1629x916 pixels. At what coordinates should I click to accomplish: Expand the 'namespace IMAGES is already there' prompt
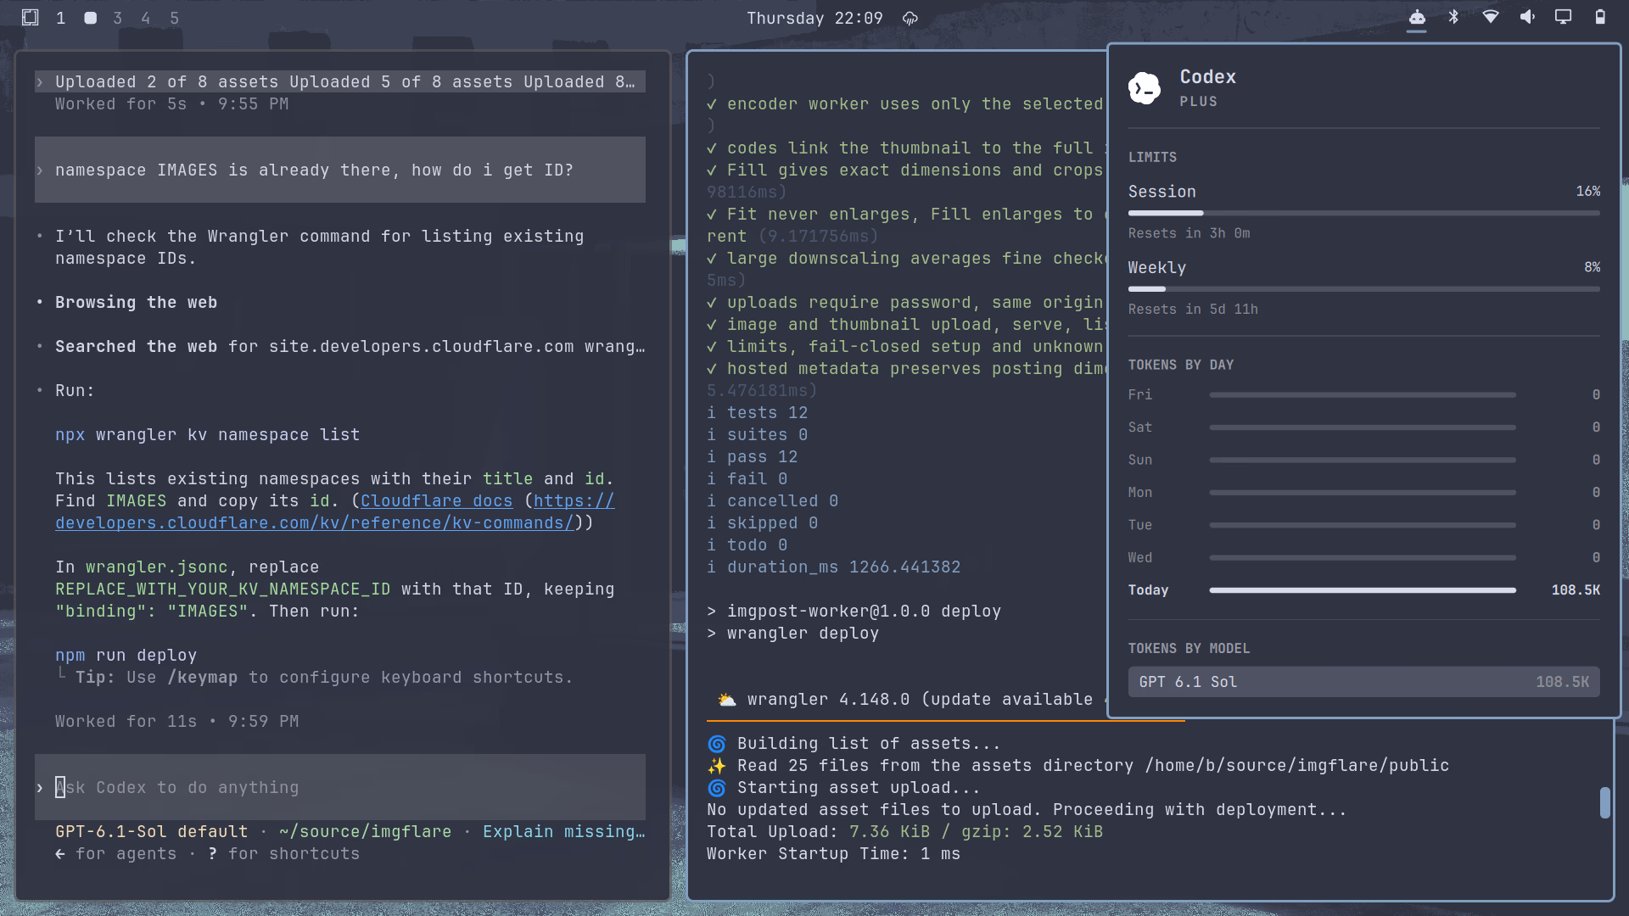click(x=340, y=170)
